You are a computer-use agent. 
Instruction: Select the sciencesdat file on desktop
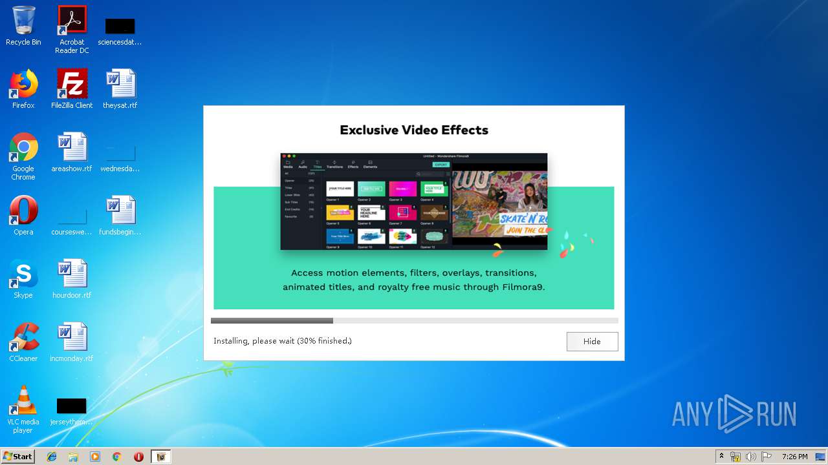[120, 31]
